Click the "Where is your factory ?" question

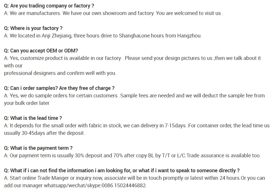(33, 28)
